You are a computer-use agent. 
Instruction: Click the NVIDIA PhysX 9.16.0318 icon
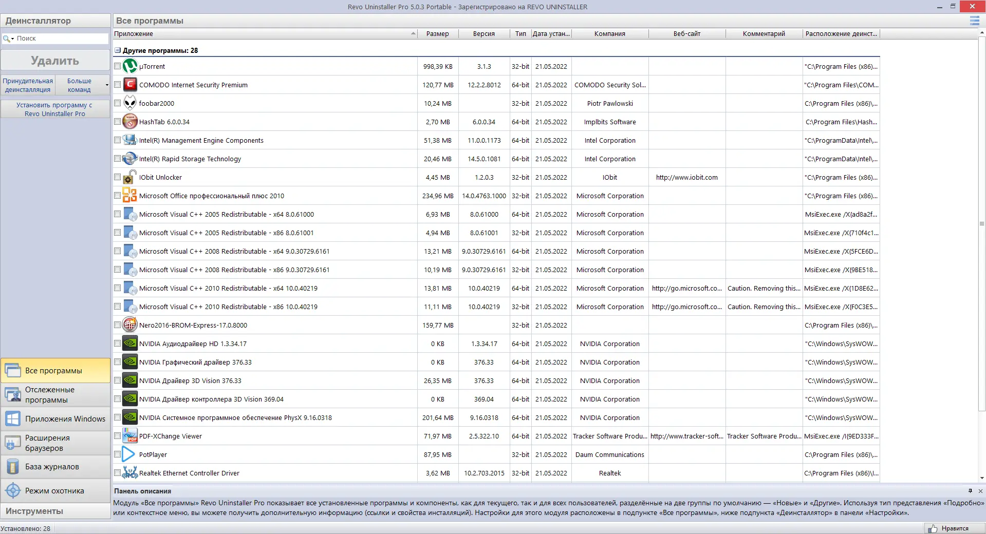click(x=130, y=417)
